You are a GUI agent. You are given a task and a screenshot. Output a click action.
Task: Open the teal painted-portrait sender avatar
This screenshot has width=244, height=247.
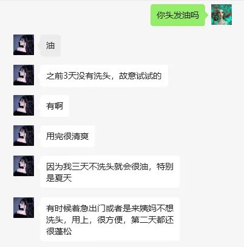222,15
